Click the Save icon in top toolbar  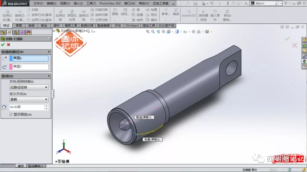pyautogui.click(x=195, y=3)
